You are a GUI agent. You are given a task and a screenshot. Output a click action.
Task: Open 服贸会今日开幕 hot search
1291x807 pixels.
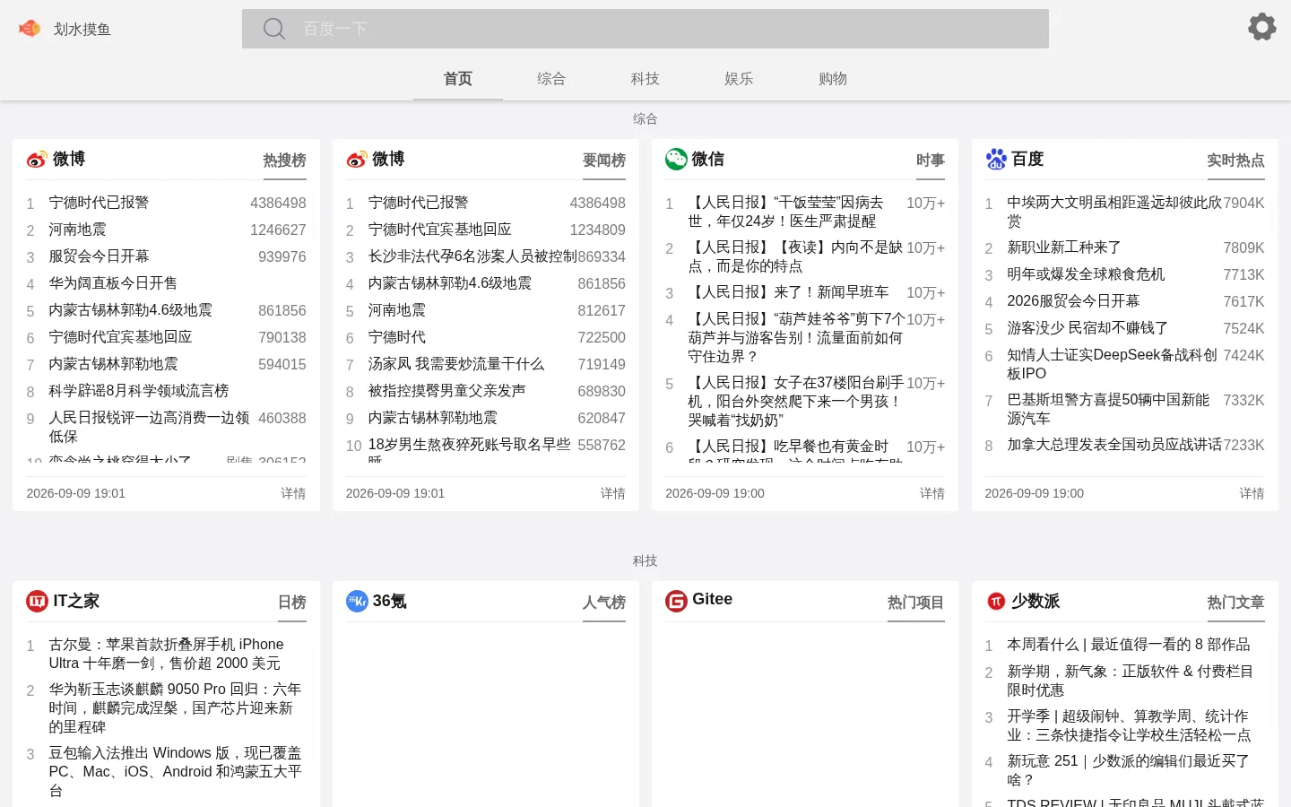(99, 256)
